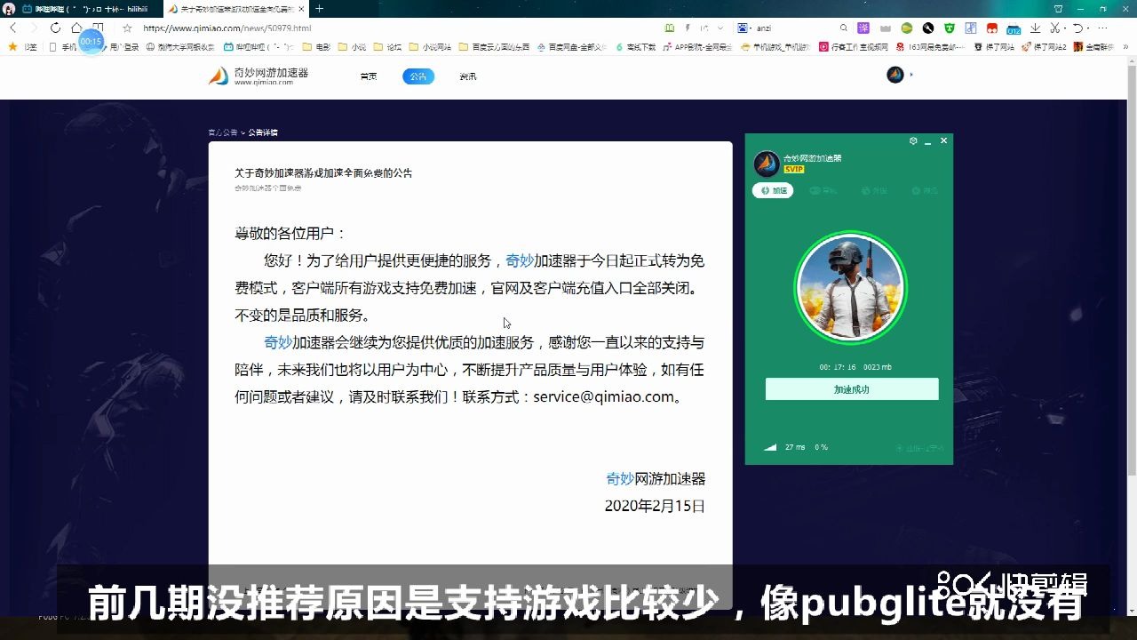This screenshot has width=1137, height=640.
Task: Click the 奇妙网游加速器 site logo
Action: tap(258, 76)
